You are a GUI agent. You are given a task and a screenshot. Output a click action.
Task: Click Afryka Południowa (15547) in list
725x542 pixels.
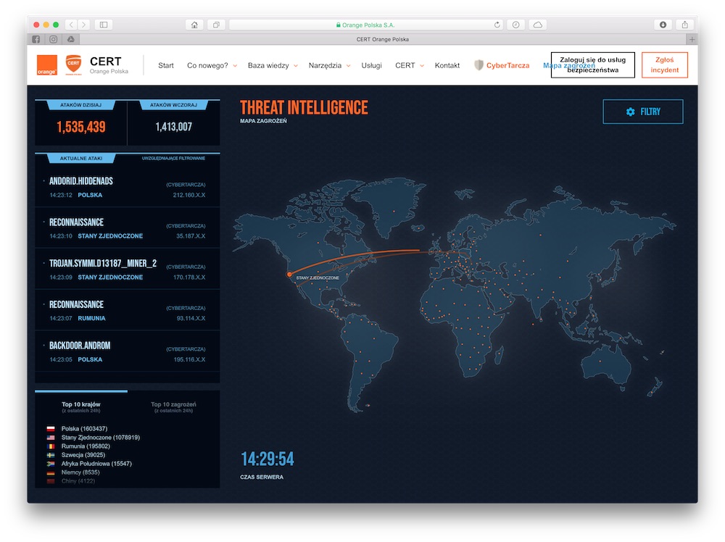(96, 464)
